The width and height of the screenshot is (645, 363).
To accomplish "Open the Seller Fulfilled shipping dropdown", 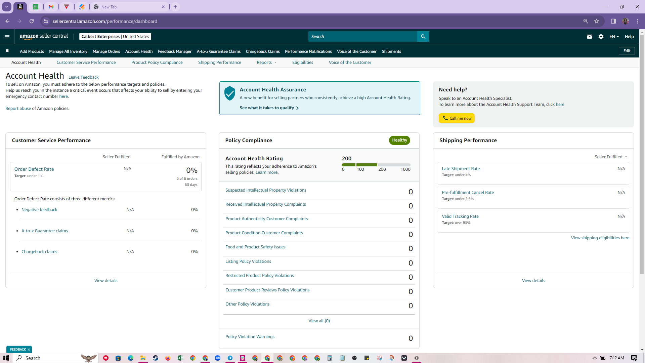I will point(611,157).
